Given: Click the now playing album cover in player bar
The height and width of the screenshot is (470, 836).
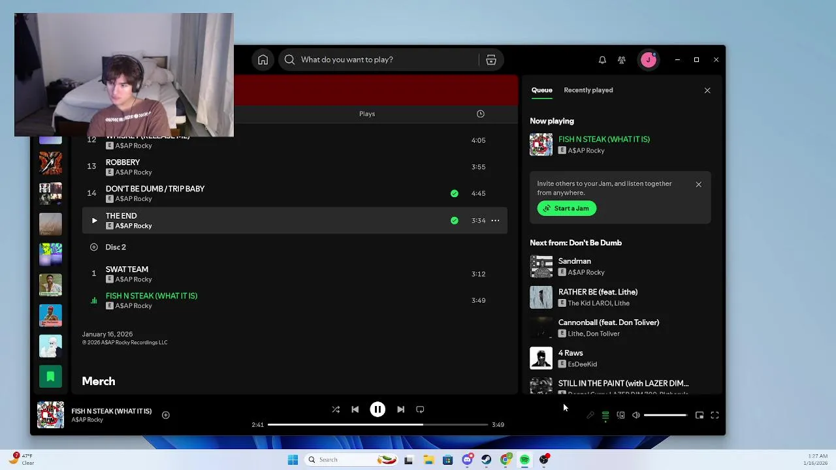Looking at the screenshot, I should point(50,415).
